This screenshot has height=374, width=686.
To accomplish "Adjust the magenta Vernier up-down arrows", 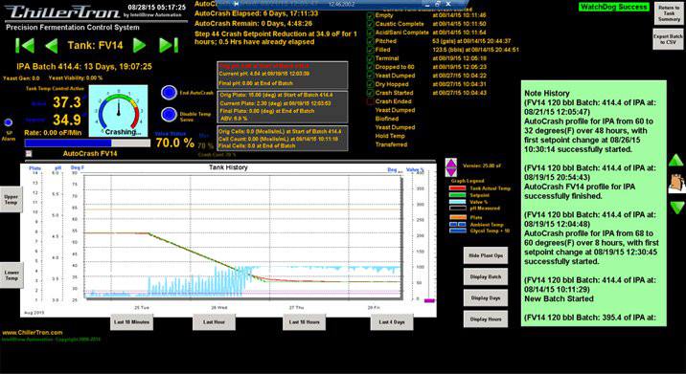I will 451,167.
